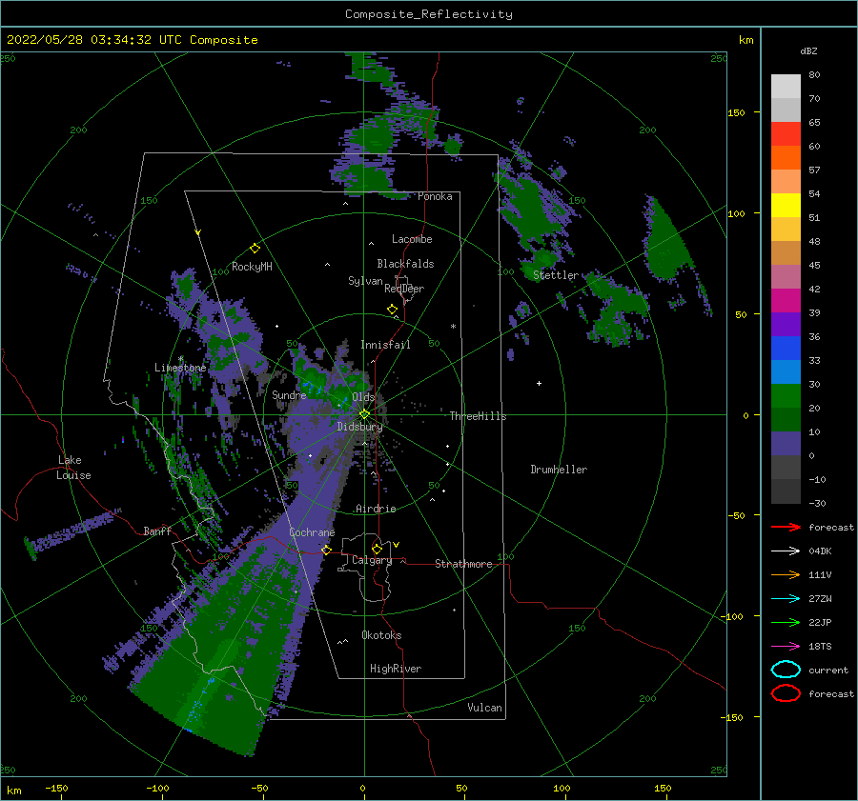Click yellow diamond at radar center above Didsbury
This screenshot has height=801, width=858.
364,414
